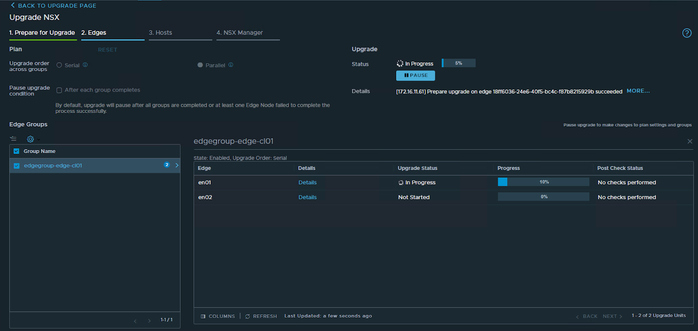698x331 pixels.
Task: Sort by the Progress column header
Action: coord(509,168)
